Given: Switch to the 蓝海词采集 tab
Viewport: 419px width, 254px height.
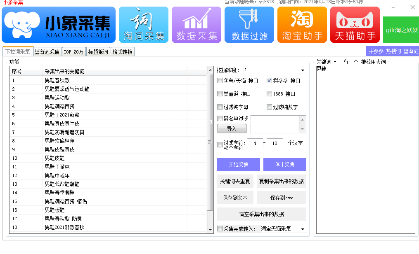Looking at the screenshot, I should click(x=47, y=52).
